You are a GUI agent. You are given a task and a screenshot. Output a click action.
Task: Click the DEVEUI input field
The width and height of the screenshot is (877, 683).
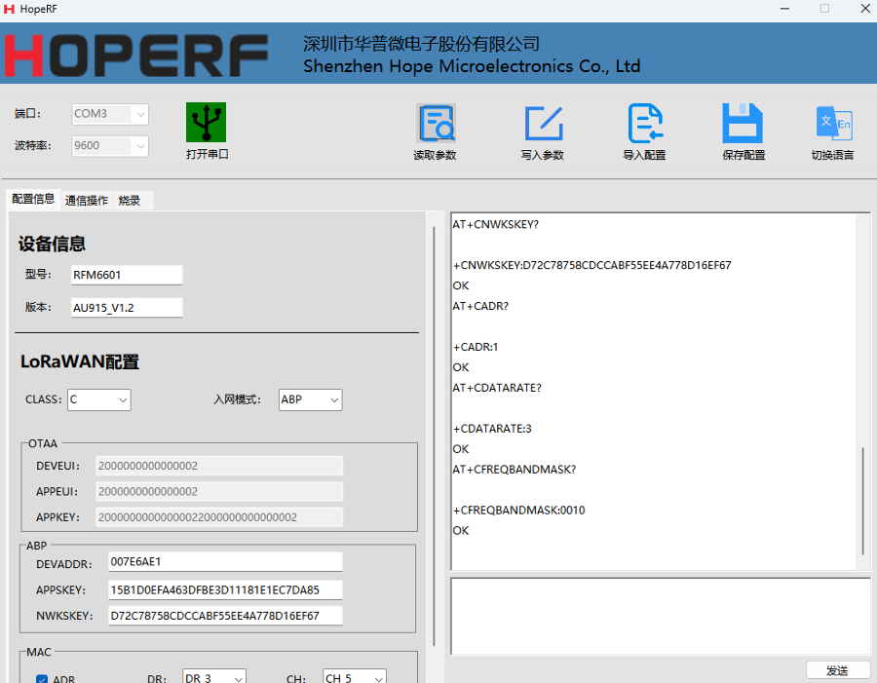(219, 466)
